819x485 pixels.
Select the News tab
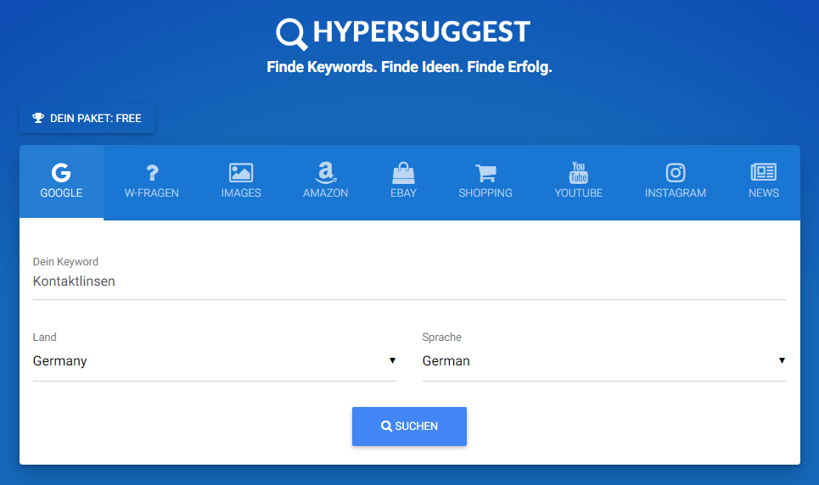764,182
